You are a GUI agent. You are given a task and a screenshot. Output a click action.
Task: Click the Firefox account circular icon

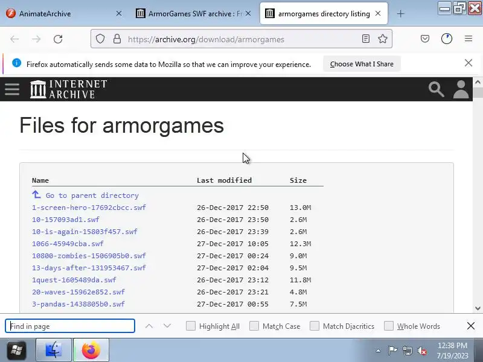447,39
